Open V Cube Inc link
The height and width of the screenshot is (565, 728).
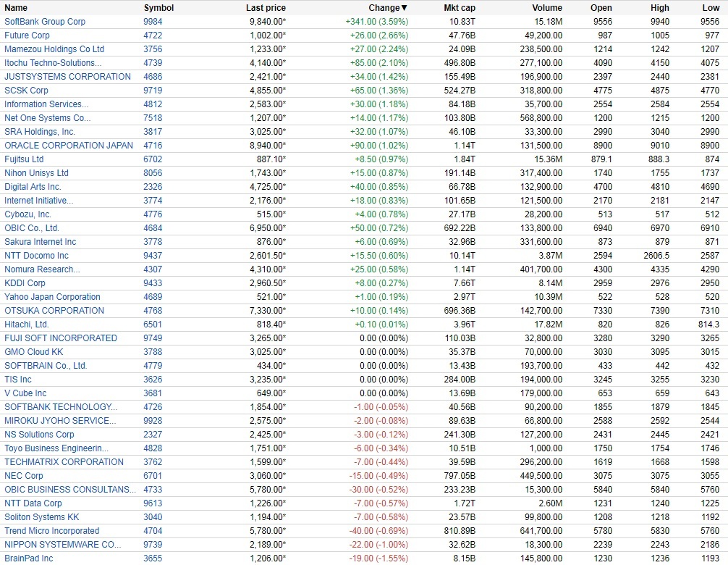(x=25, y=393)
